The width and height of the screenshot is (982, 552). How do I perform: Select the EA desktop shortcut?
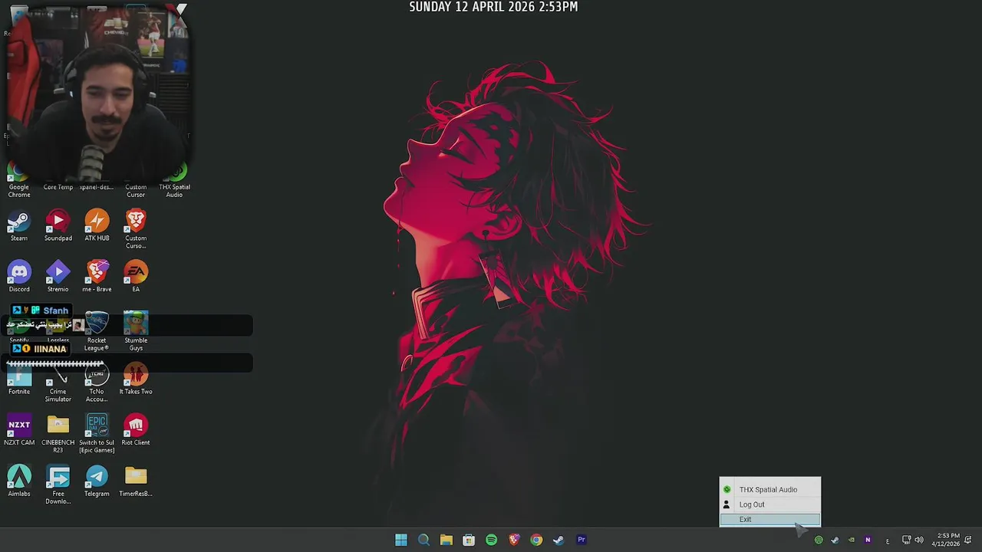pyautogui.click(x=136, y=277)
